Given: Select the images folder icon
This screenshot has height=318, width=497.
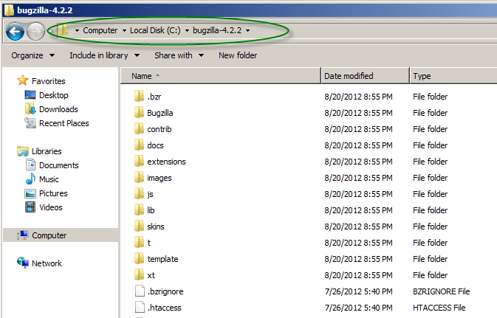Looking at the screenshot, I should (x=139, y=177).
